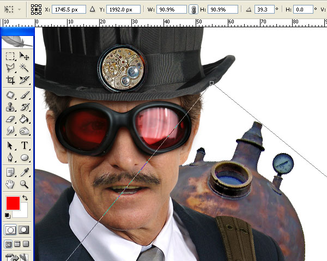Set the reference point location grid

pyautogui.click(x=36, y=9)
